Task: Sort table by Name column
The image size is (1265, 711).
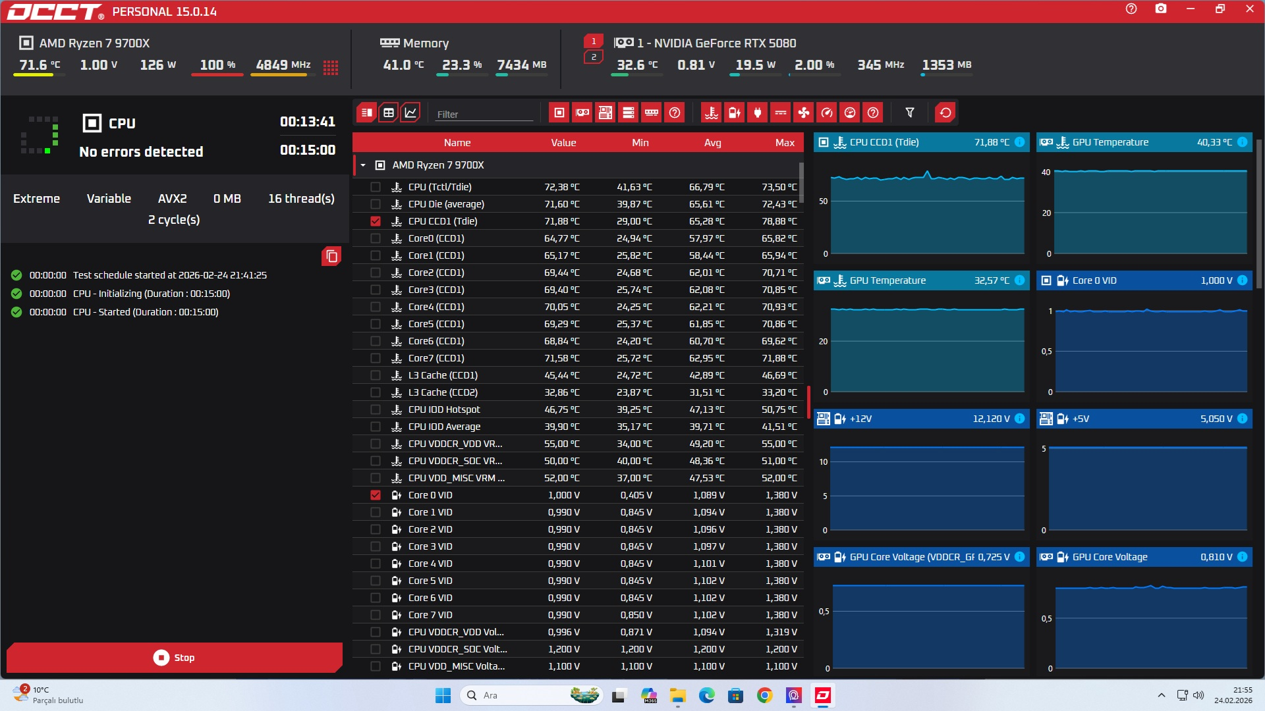Action: [x=457, y=143]
